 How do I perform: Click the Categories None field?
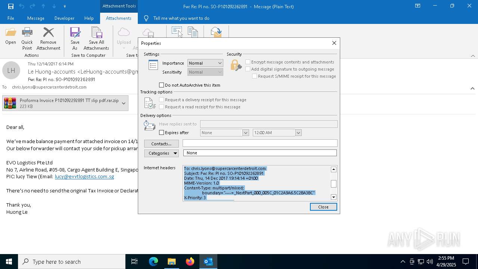(x=260, y=153)
